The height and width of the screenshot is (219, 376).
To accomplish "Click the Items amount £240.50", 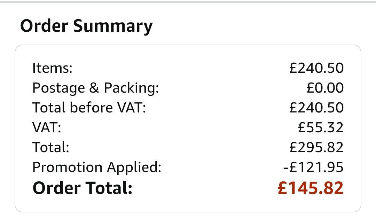I will click(316, 68).
